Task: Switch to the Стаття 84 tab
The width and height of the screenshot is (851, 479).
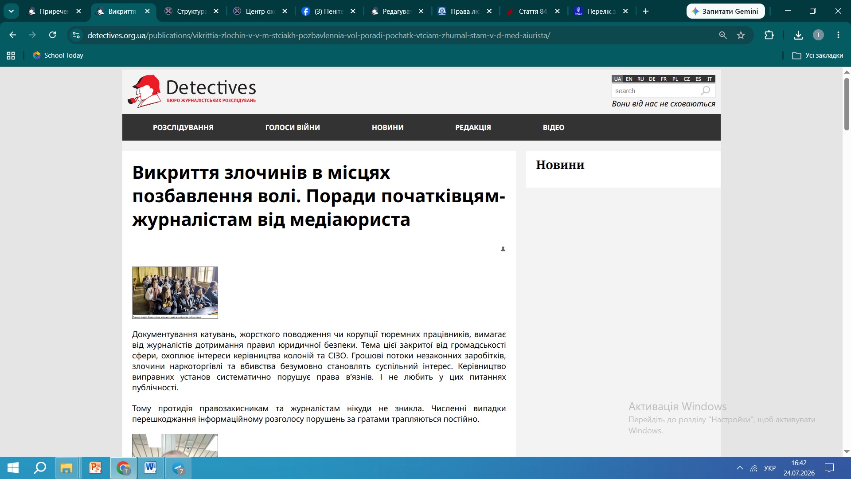Action: click(x=534, y=11)
